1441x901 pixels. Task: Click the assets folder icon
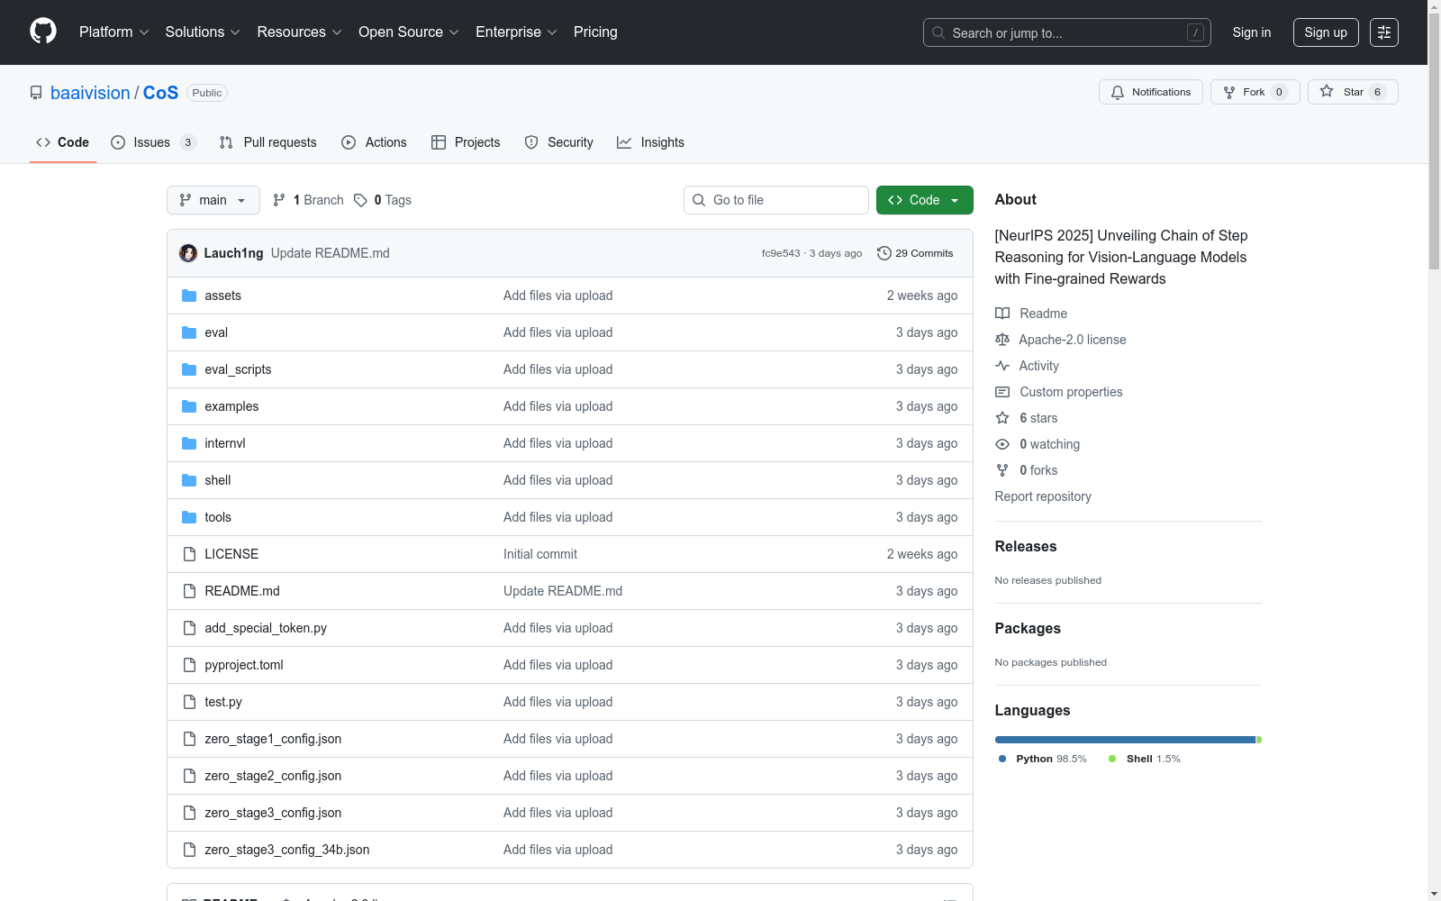(189, 296)
